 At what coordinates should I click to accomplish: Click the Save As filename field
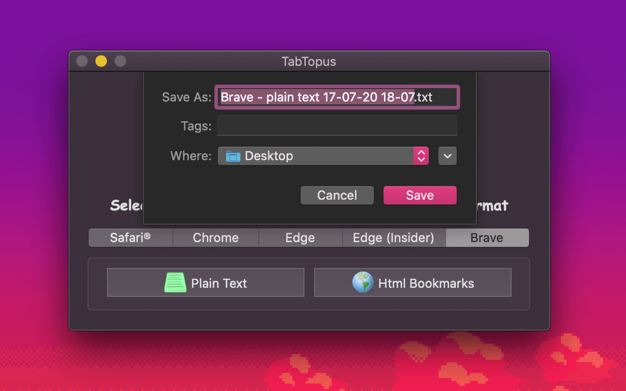click(337, 97)
